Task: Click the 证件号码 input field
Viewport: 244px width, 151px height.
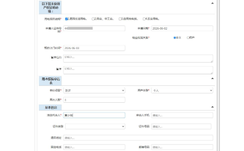Action: pyautogui.click(x=181, y=127)
